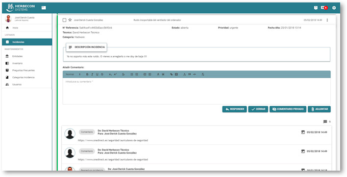Click the Cerrar button
This screenshot has width=347, height=177.
pyautogui.click(x=258, y=109)
